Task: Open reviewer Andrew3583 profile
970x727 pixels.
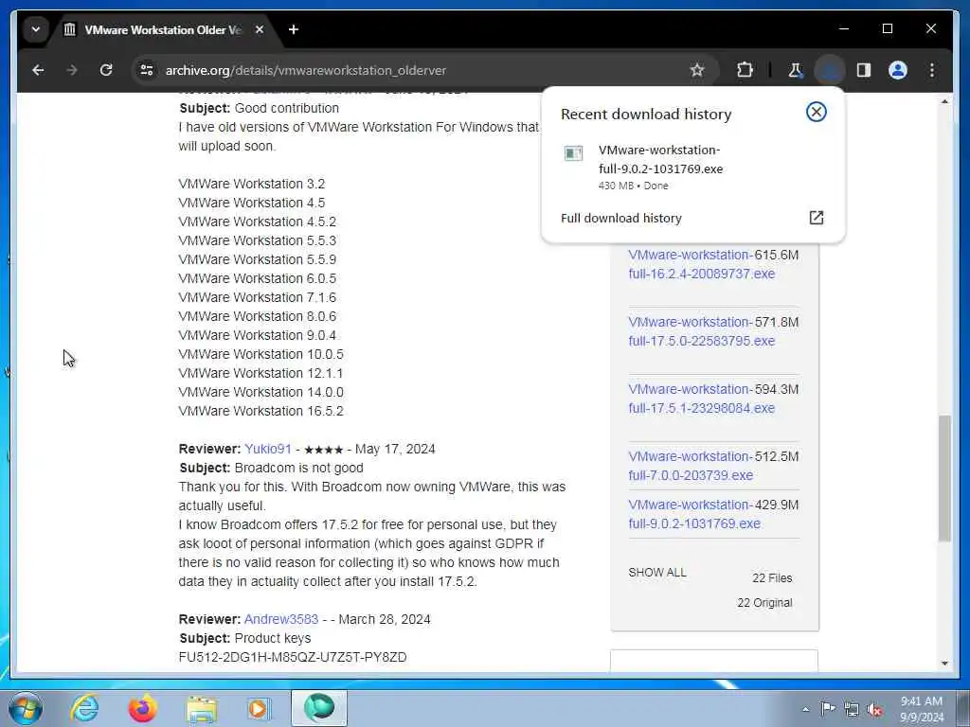Action: pyautogui.click(x=280, y=619)
